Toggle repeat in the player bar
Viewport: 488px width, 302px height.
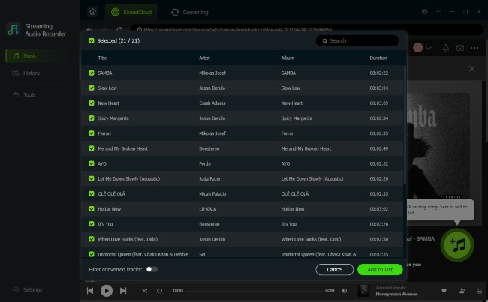tap(159, 291)
